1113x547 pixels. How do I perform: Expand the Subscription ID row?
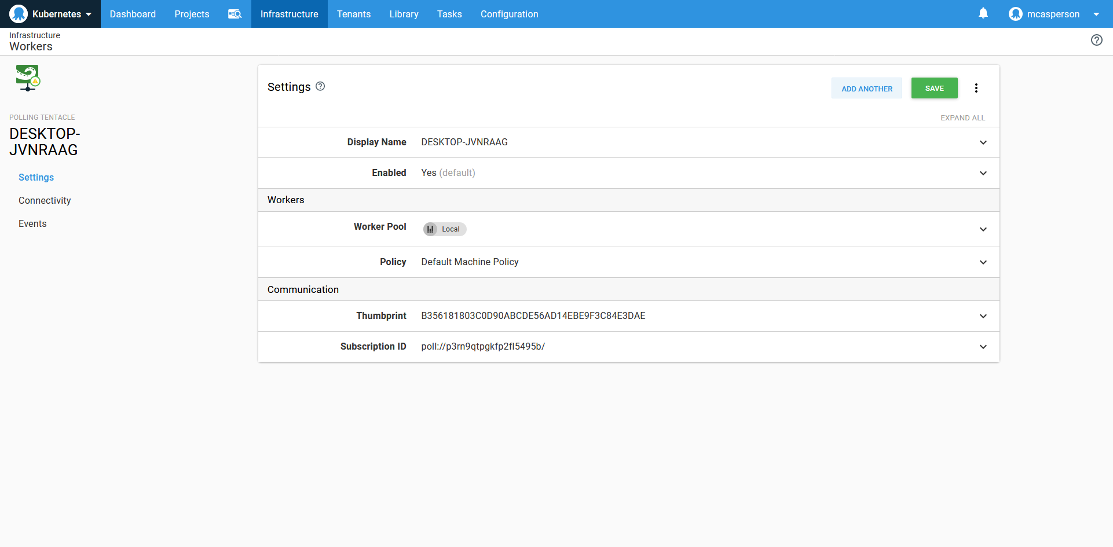pyautogui.click(x=983, y=347)
